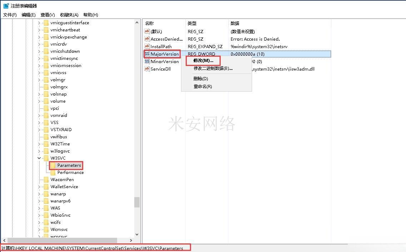Open the 帮助(H) menu
The image size is (406, 252).
coord(91,15)
